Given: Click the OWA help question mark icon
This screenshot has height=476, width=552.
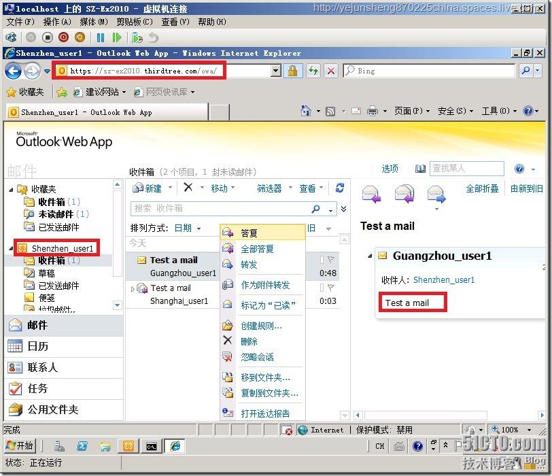Looking at the screenshot, I should click(519, 169).
